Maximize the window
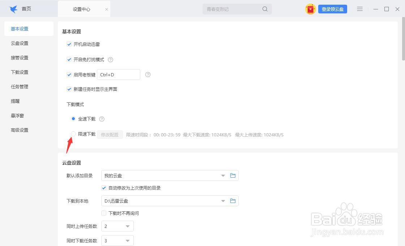This screenshot has width=405, height=246. pyautogui.click(x=387, y=9)
